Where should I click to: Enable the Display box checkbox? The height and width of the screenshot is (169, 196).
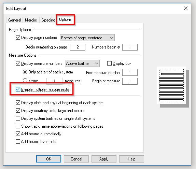[109, 64]
